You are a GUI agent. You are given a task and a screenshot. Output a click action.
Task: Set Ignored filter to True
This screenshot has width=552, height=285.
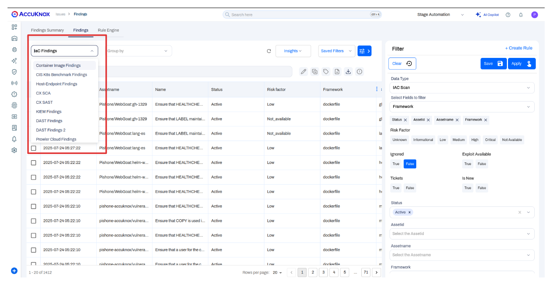[396, 164]
